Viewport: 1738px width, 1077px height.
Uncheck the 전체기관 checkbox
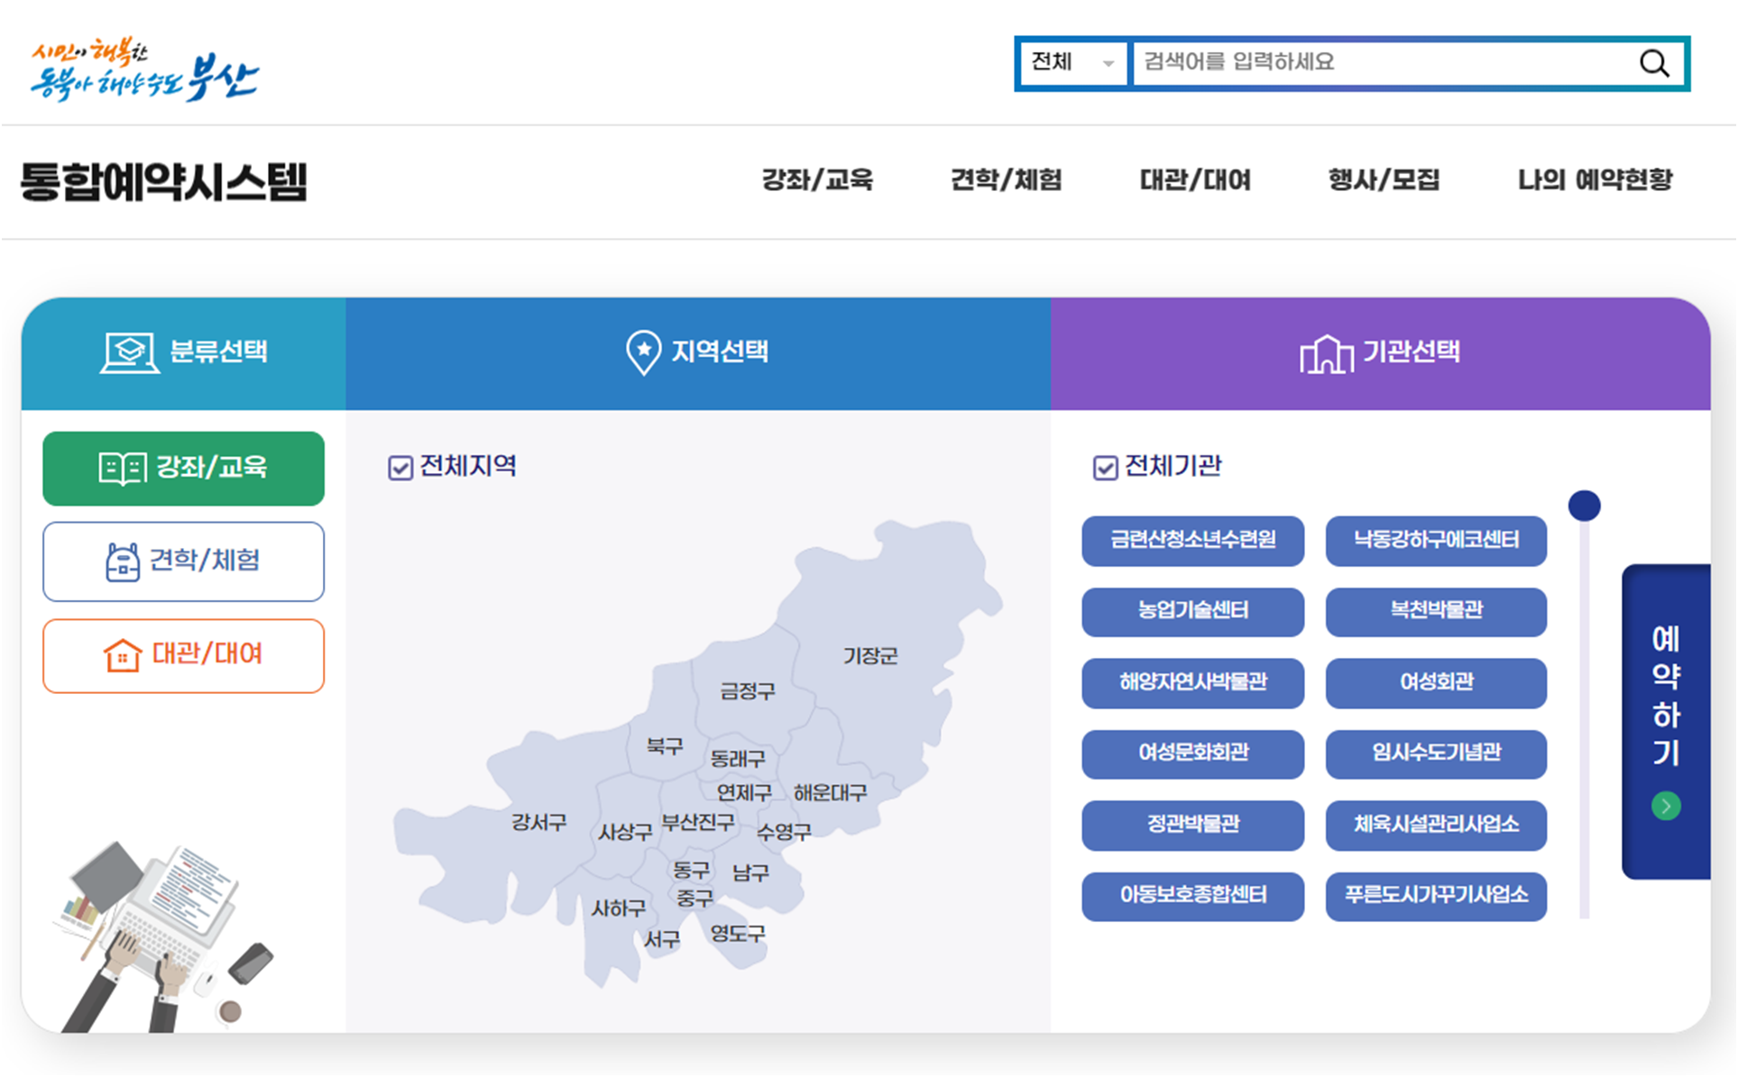coord(1105,468)
